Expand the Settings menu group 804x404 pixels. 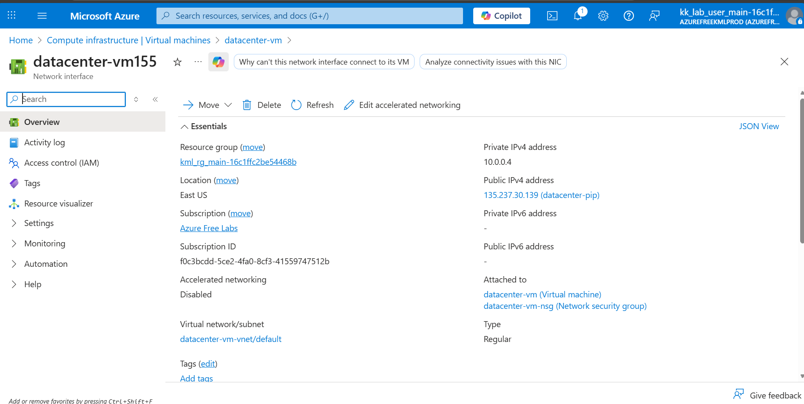click(14, 223)
